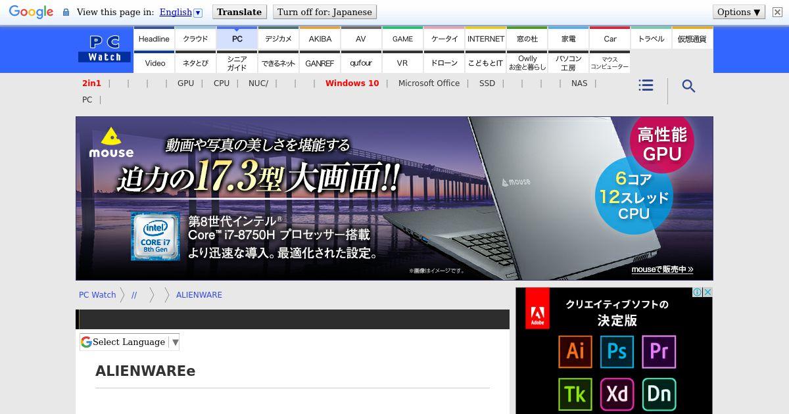This screenshot has width=789, height=414.
Task: Click the Photoshop Ps icon in ad
Action: pos(617,351)
